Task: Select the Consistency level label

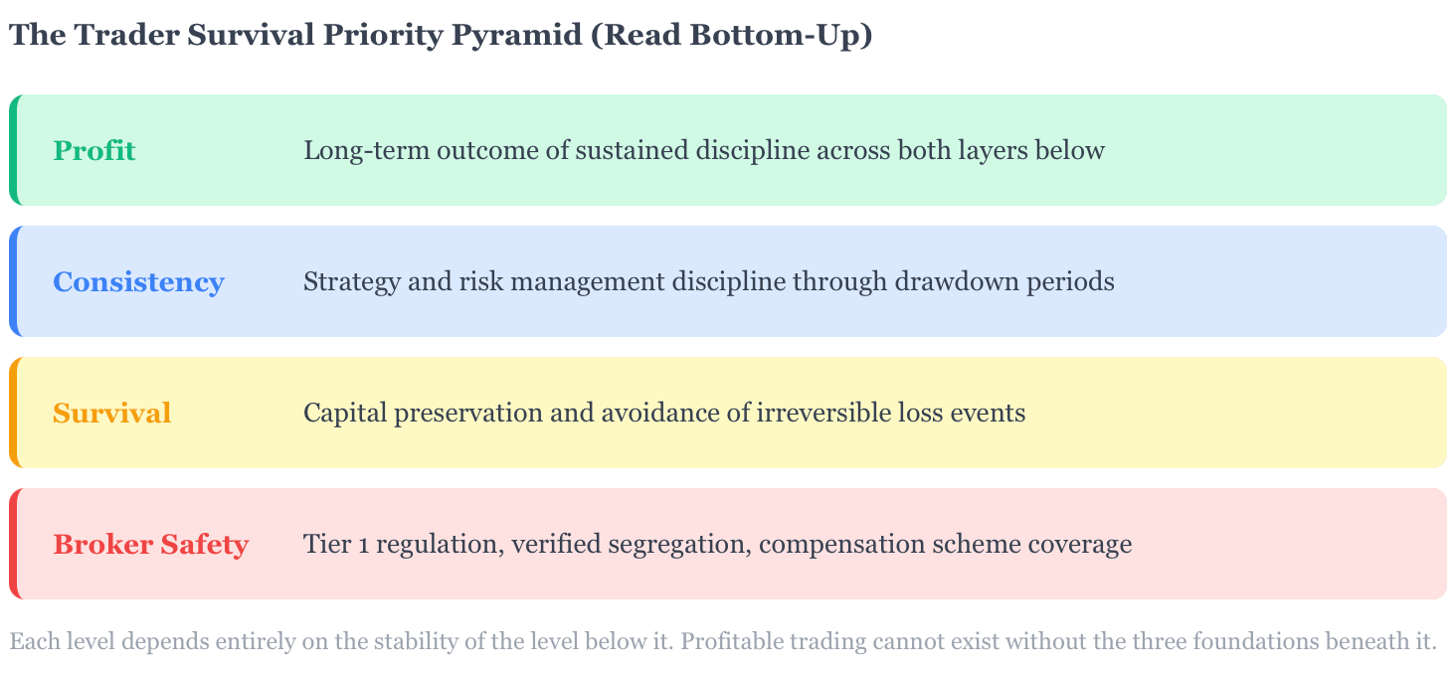Action: 138,282
